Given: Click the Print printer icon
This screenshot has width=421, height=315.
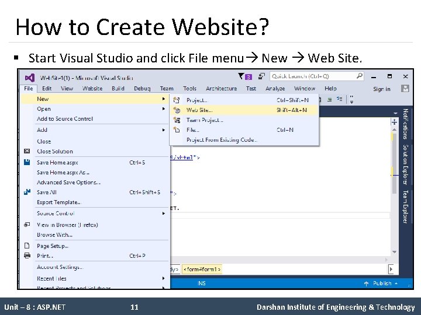Looking at the screenshot, I should (27, 256).
